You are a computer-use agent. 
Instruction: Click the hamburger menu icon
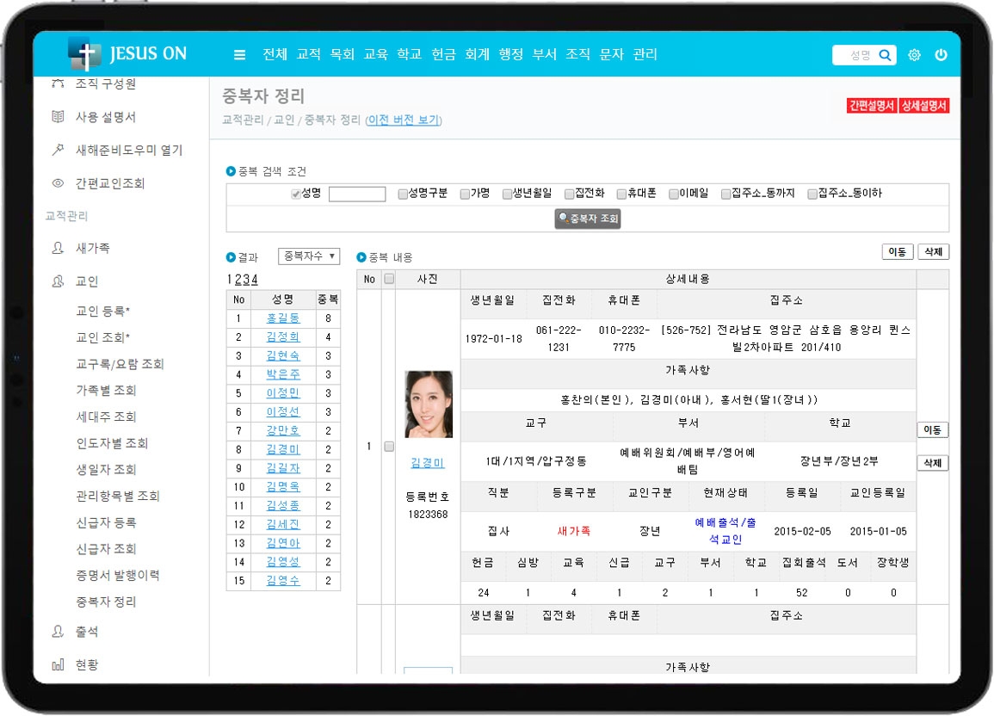(x=239, y=55)
